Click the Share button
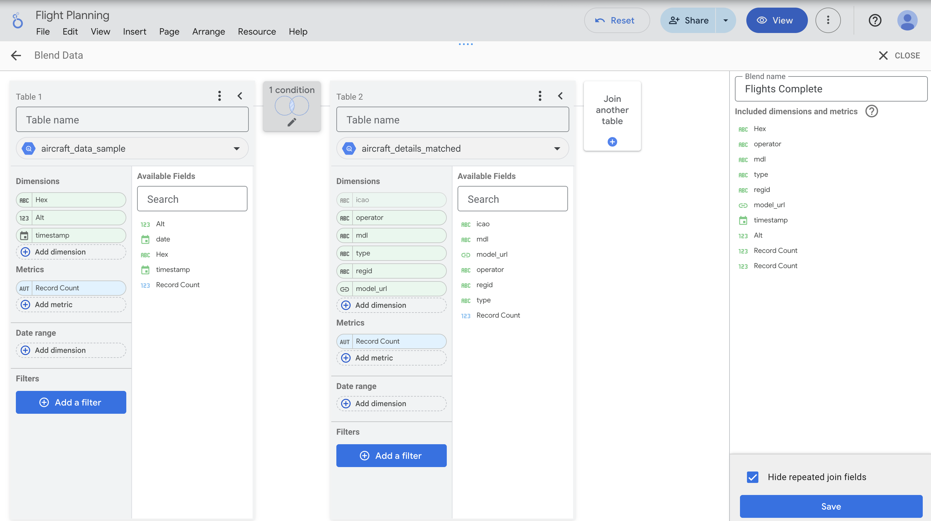Image resolution: width=931 pixels, height=521 pixels. (x=688, y=20)
